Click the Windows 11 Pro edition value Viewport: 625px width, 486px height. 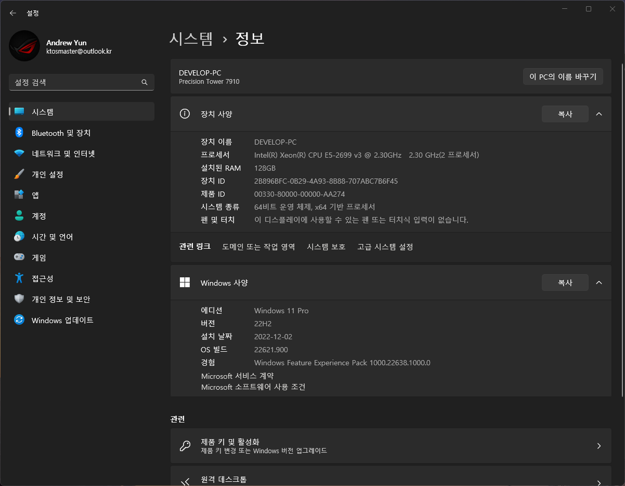281,311
